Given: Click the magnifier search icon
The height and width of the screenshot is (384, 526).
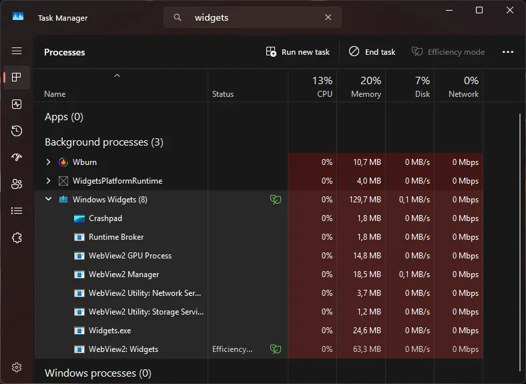Looking at the screenshot, I should (x=178, y=17).
